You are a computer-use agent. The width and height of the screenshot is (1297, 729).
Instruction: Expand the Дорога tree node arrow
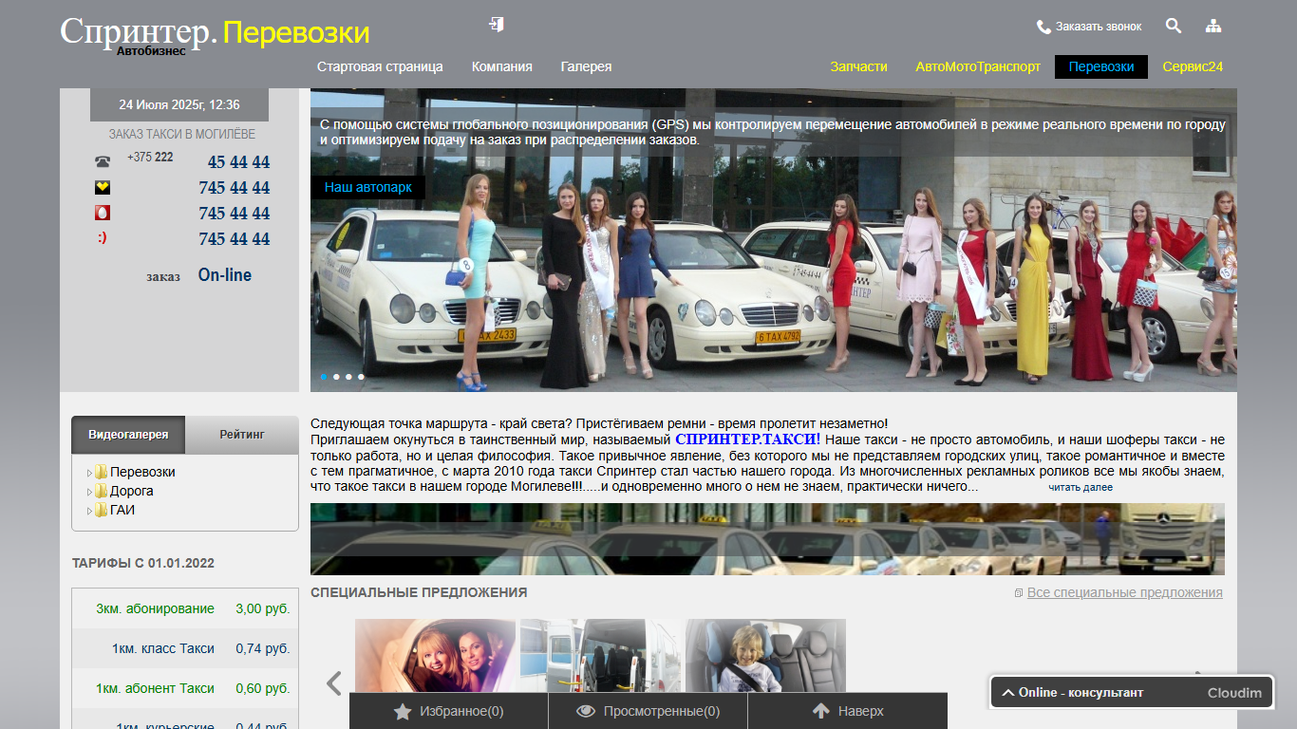click(x=89, y=491)
